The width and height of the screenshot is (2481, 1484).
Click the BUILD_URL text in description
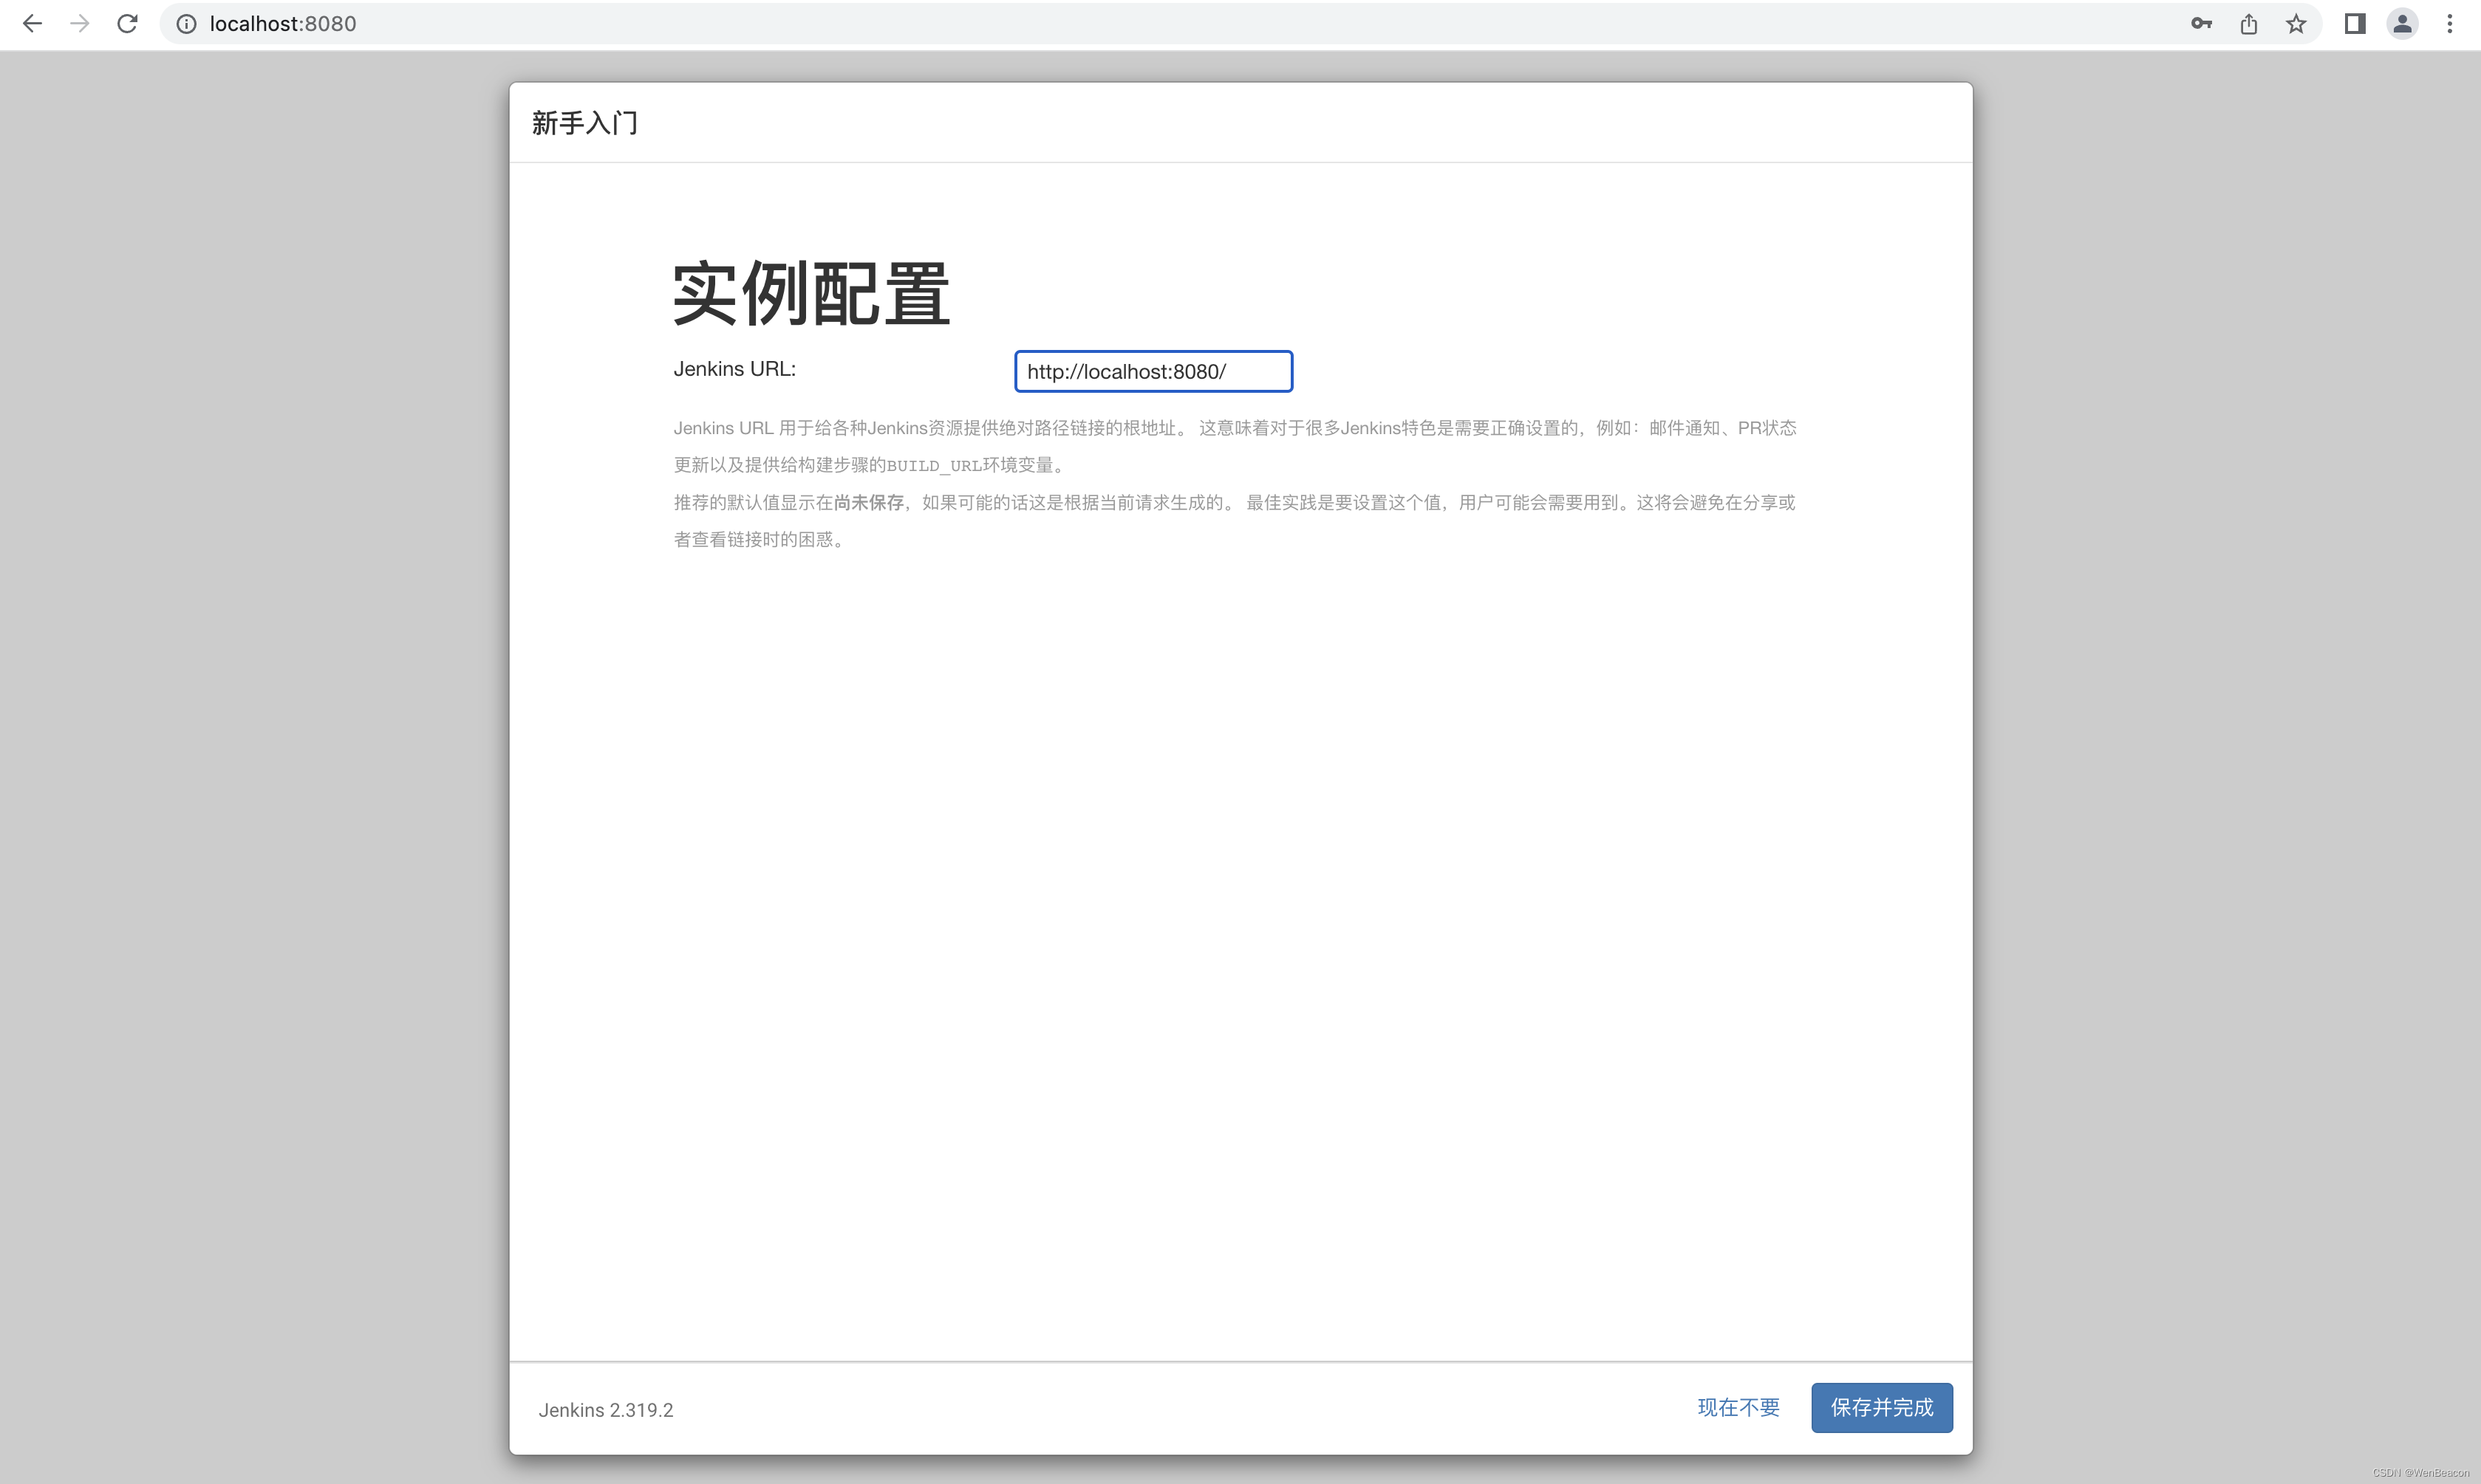coord(933,466)
